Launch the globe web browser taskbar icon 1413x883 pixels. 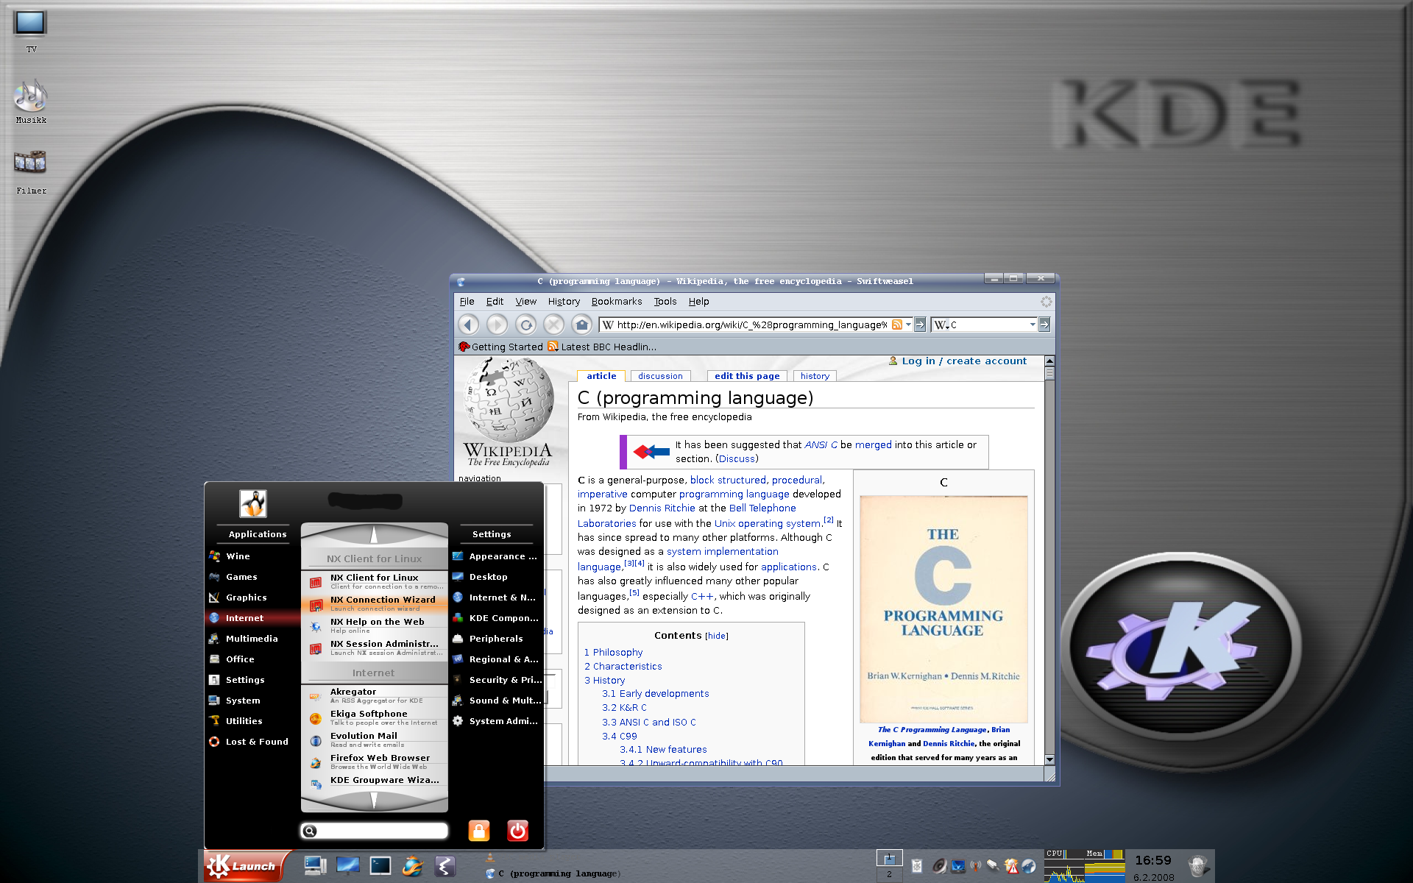(x=413, y=866)
